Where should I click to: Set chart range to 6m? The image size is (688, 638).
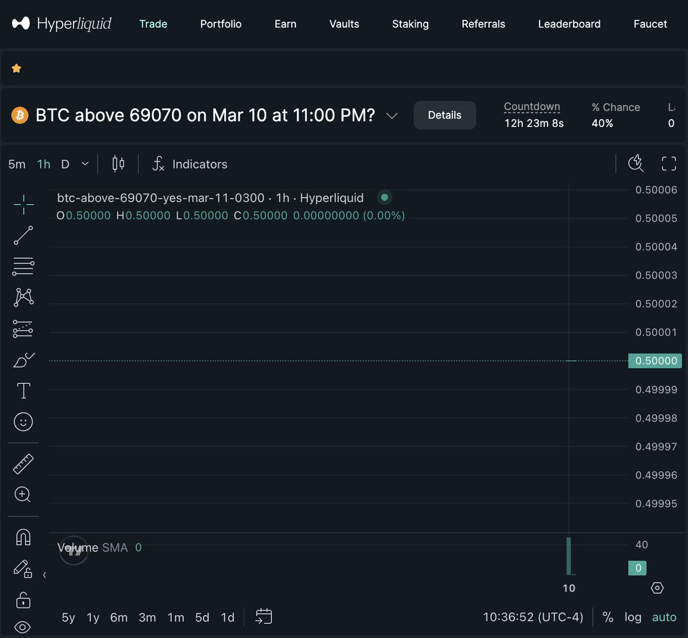(119, 617)
